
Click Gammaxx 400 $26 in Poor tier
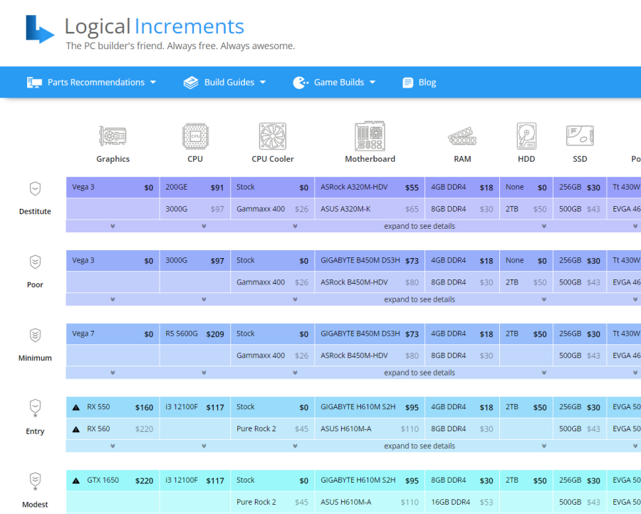(x=273, y=282)
